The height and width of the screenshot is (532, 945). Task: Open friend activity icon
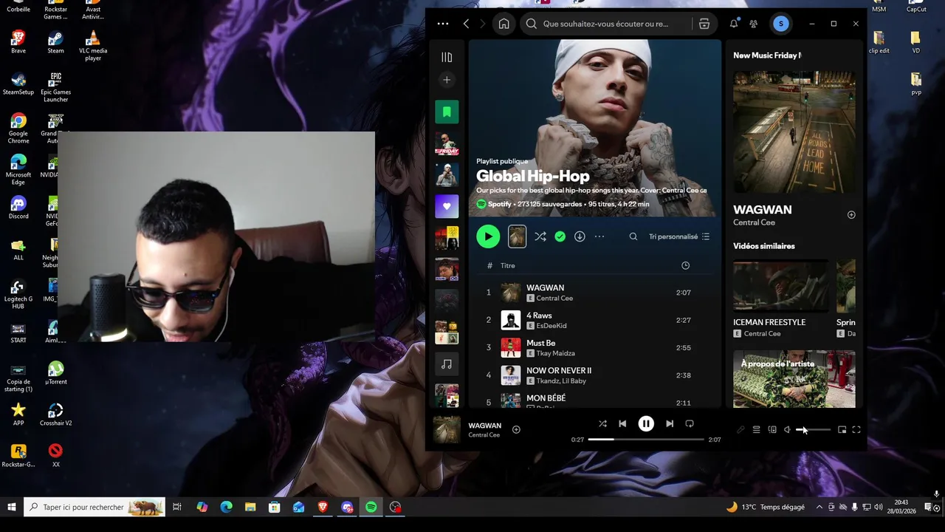[753, 24]
